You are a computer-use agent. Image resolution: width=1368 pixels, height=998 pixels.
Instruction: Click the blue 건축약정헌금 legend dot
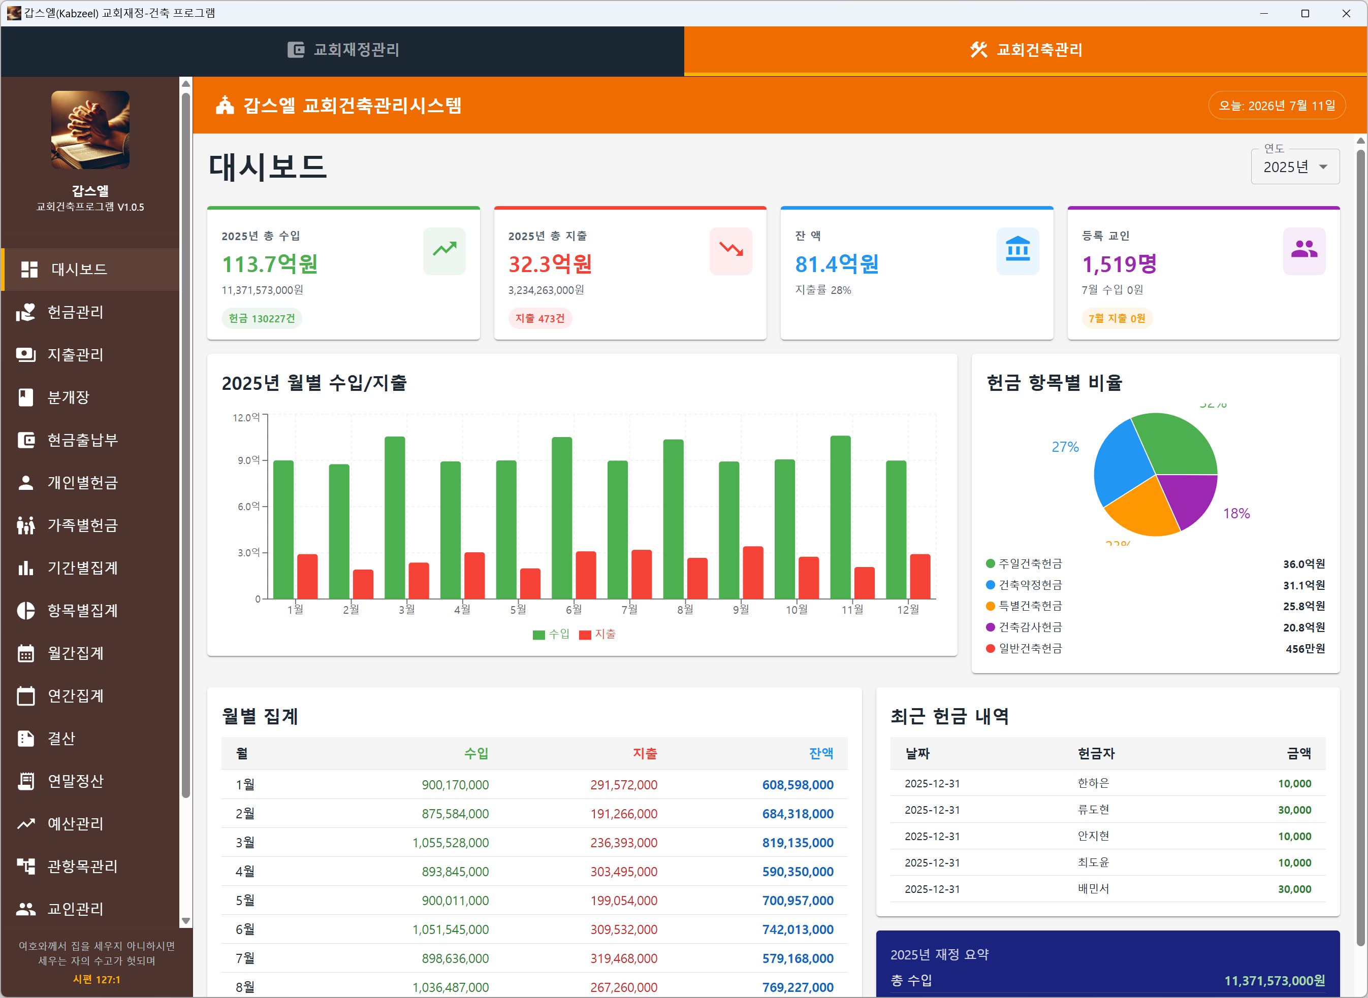pyautogui.click(x=991, y=585)
